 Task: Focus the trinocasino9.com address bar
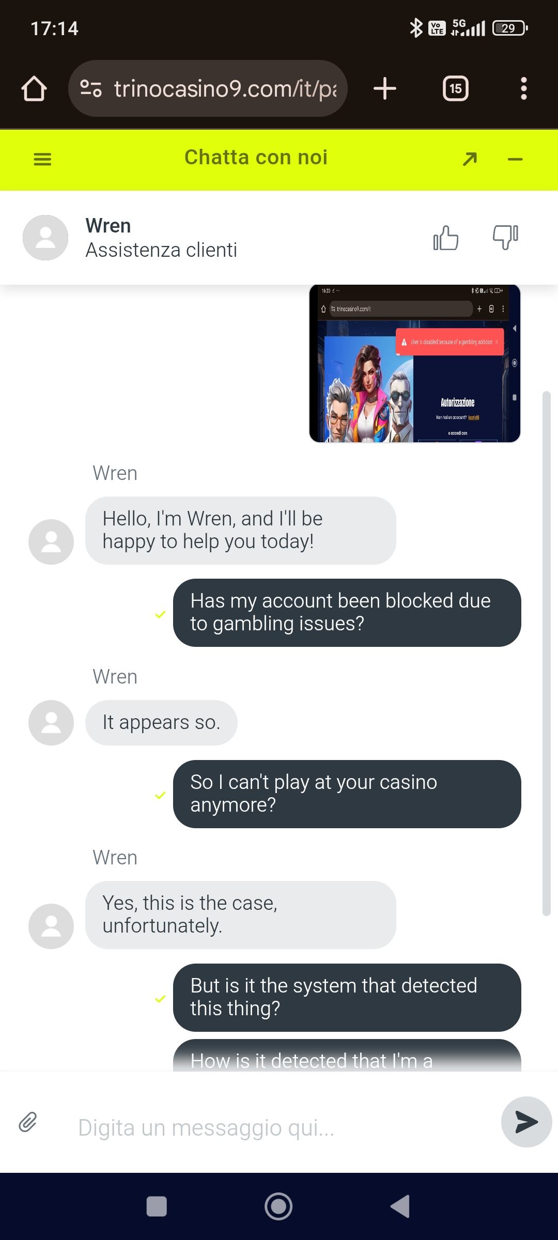[208, 88]
